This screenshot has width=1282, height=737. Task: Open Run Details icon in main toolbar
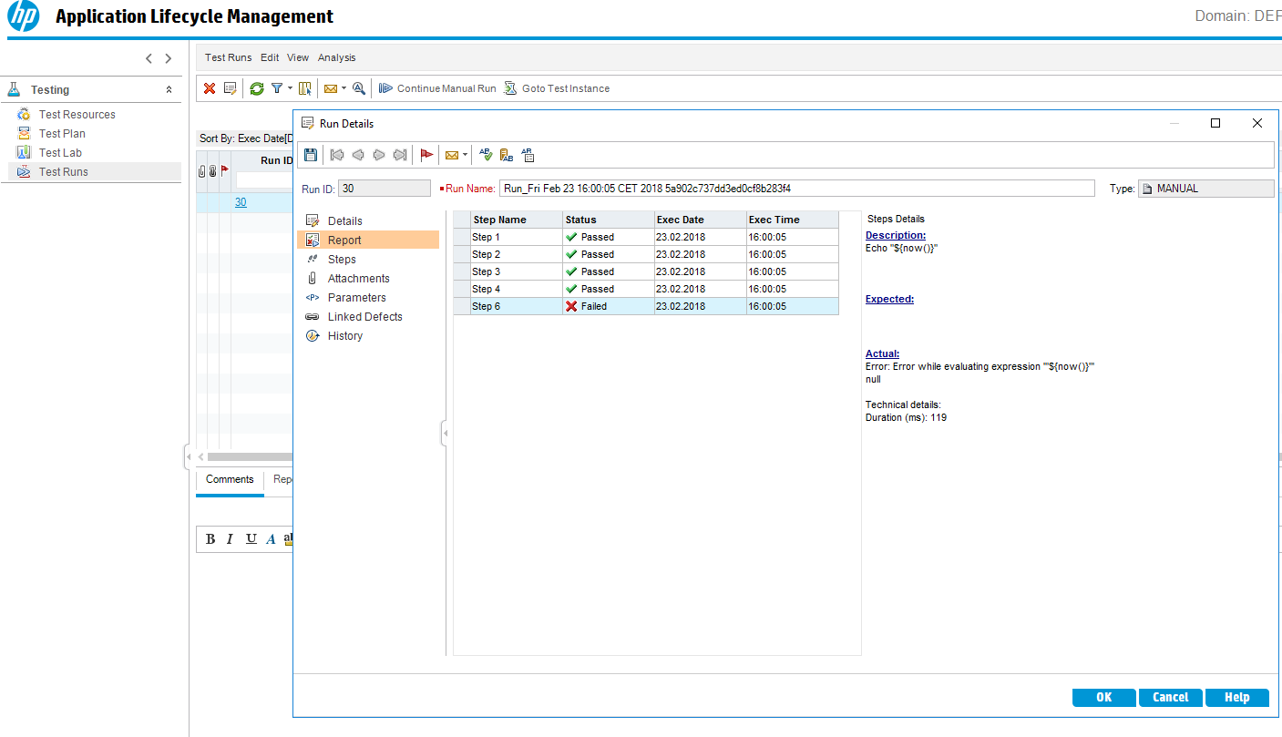pos(230,88)
